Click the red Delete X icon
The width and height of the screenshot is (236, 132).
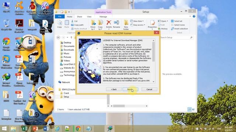(x=109, y=23)
